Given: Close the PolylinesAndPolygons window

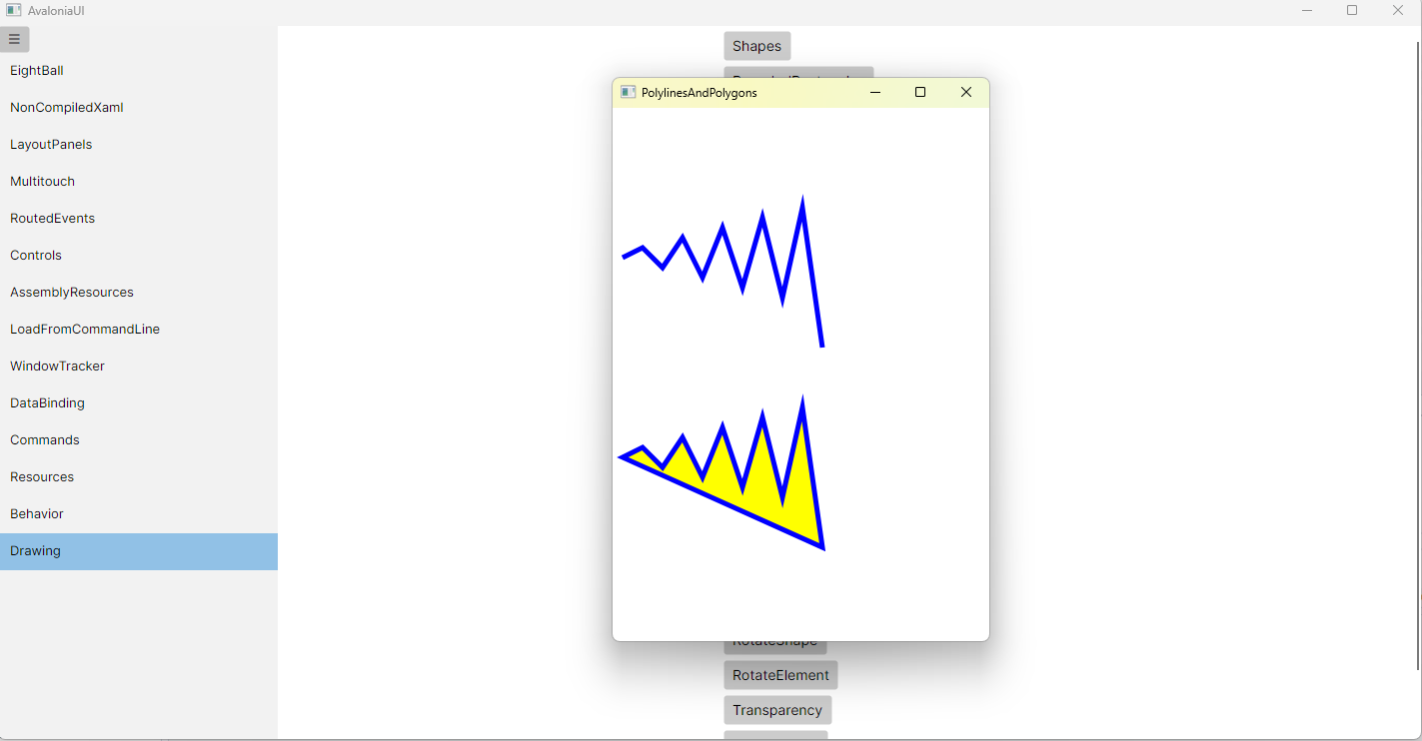Looking at the screenshot, I should tap(966, 92).
